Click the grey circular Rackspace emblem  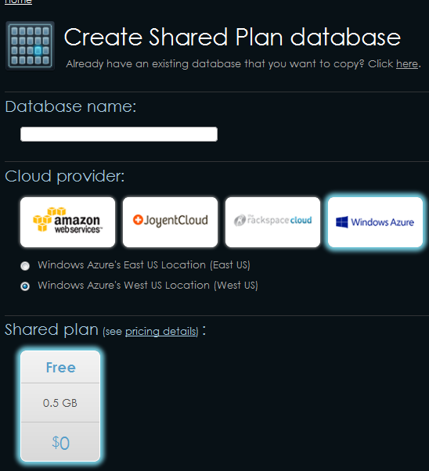[240, 221]
